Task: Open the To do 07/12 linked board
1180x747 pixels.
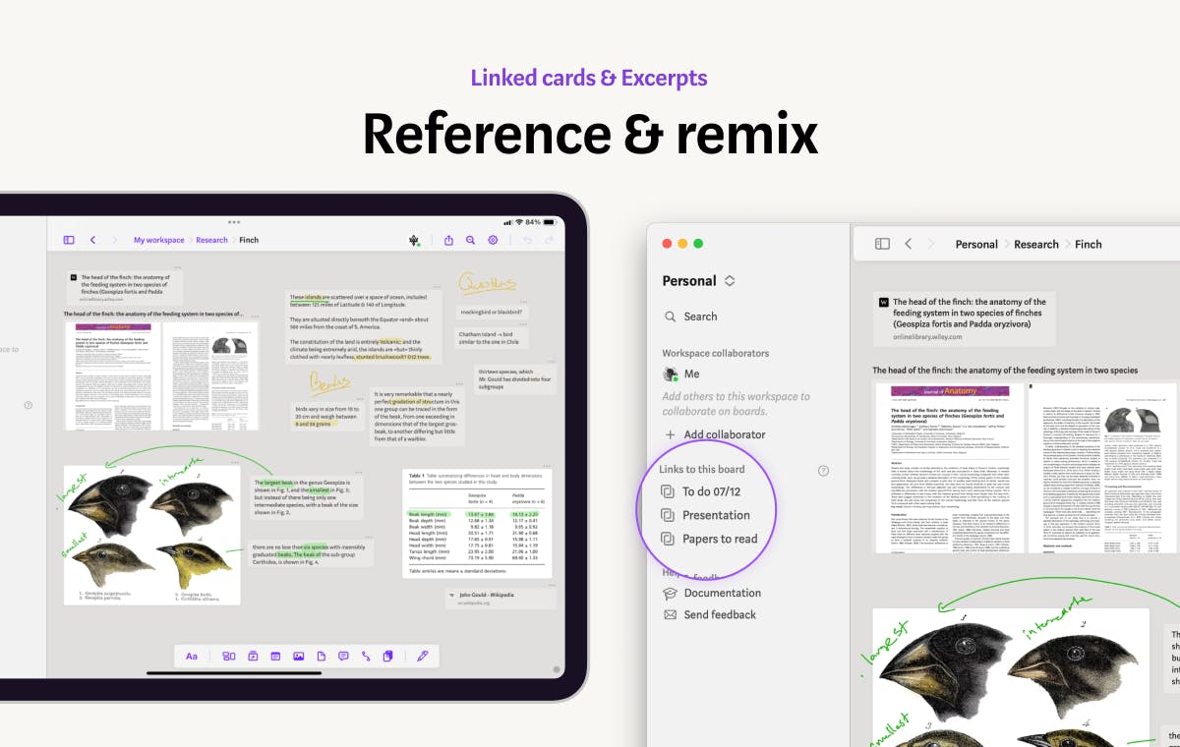Action: coord(701,491)
